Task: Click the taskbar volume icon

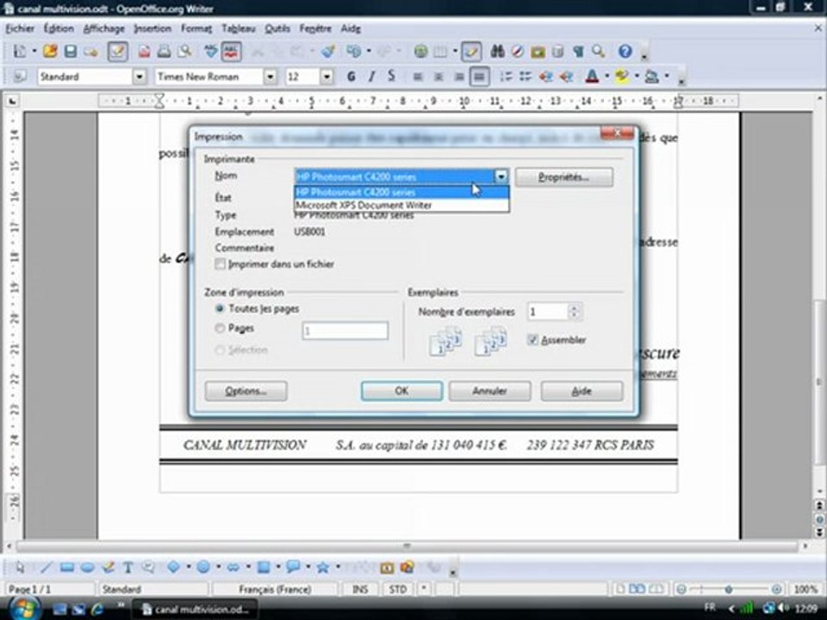Action: point(783,608)
